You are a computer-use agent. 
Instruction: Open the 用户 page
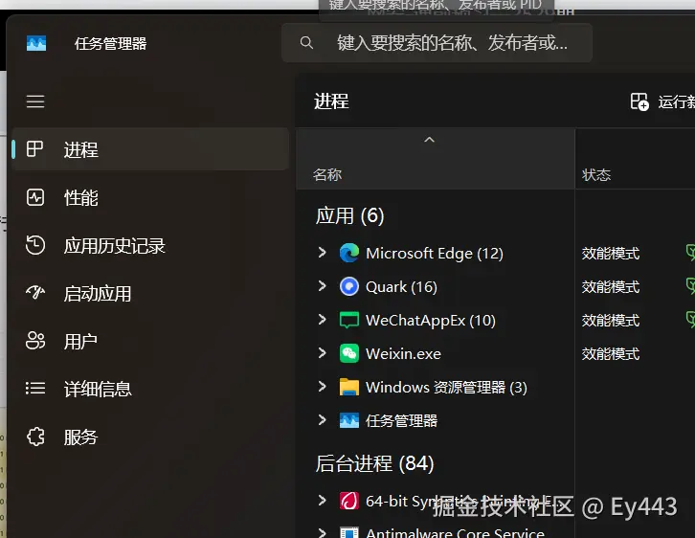tap(150, 341)
